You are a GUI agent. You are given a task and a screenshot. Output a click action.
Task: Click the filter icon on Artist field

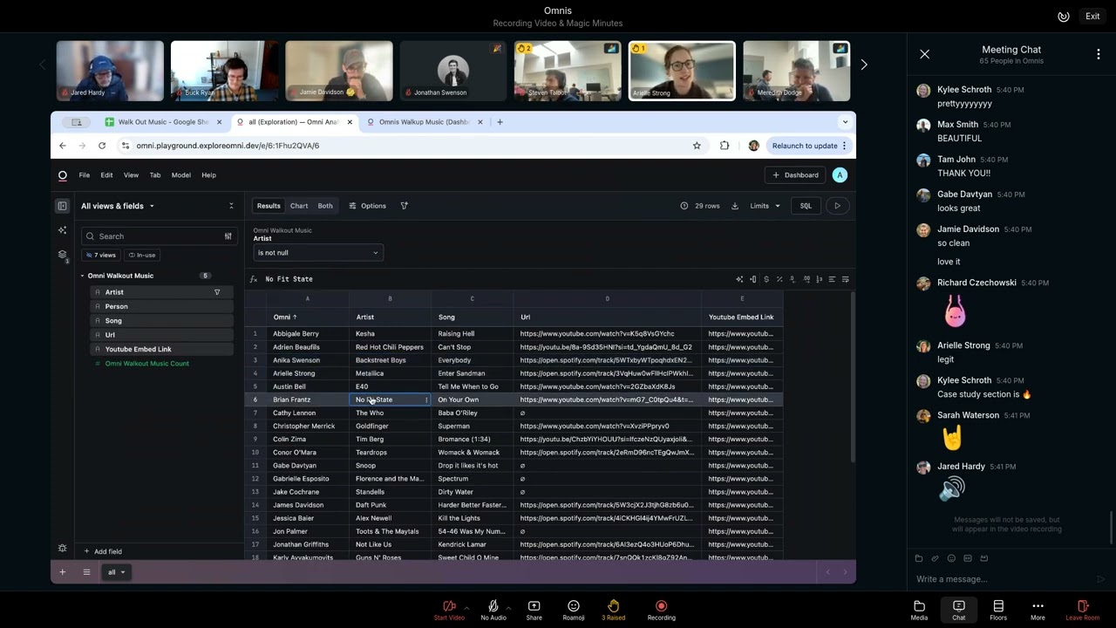[x=217, y=292]
